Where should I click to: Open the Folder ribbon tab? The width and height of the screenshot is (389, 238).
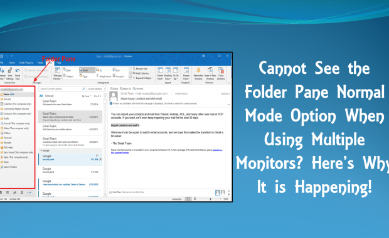pos(40,63)
